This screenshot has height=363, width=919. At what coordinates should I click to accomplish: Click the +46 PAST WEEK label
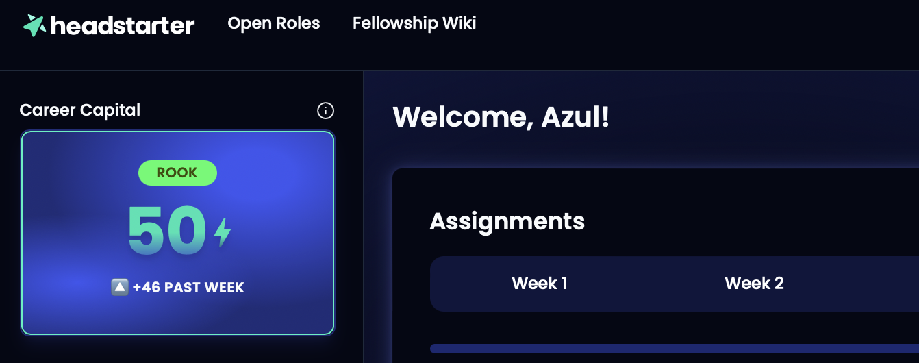pyautogui.click(x=188, y=288)
